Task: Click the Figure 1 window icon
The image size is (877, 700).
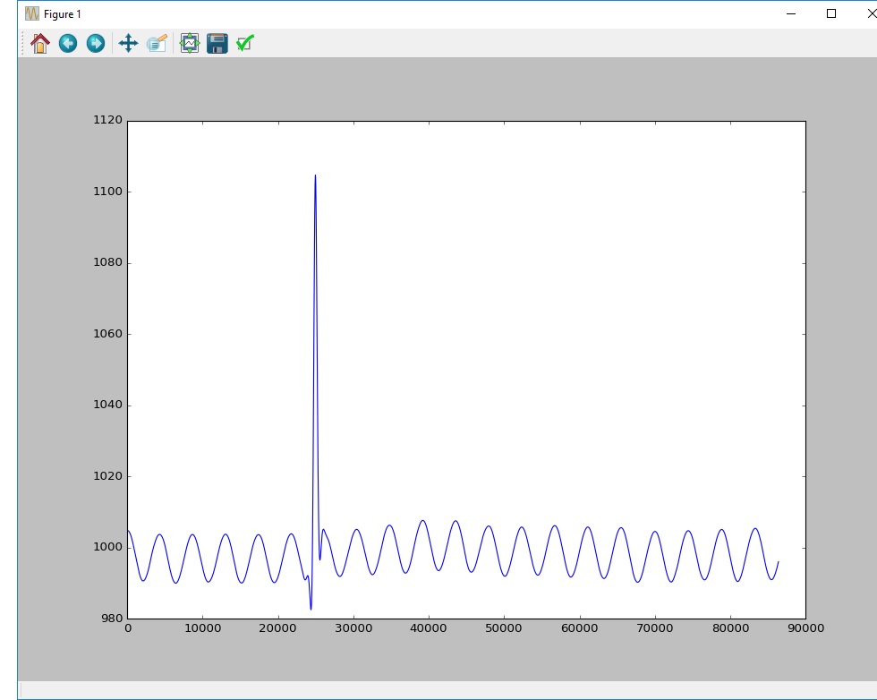Action: [32, 13]
